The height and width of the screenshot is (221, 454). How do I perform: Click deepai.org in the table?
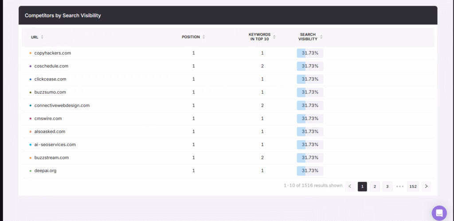tap(45, 171)
